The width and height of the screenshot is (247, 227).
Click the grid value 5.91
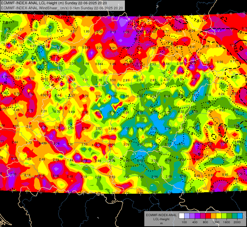pos(182,144)
